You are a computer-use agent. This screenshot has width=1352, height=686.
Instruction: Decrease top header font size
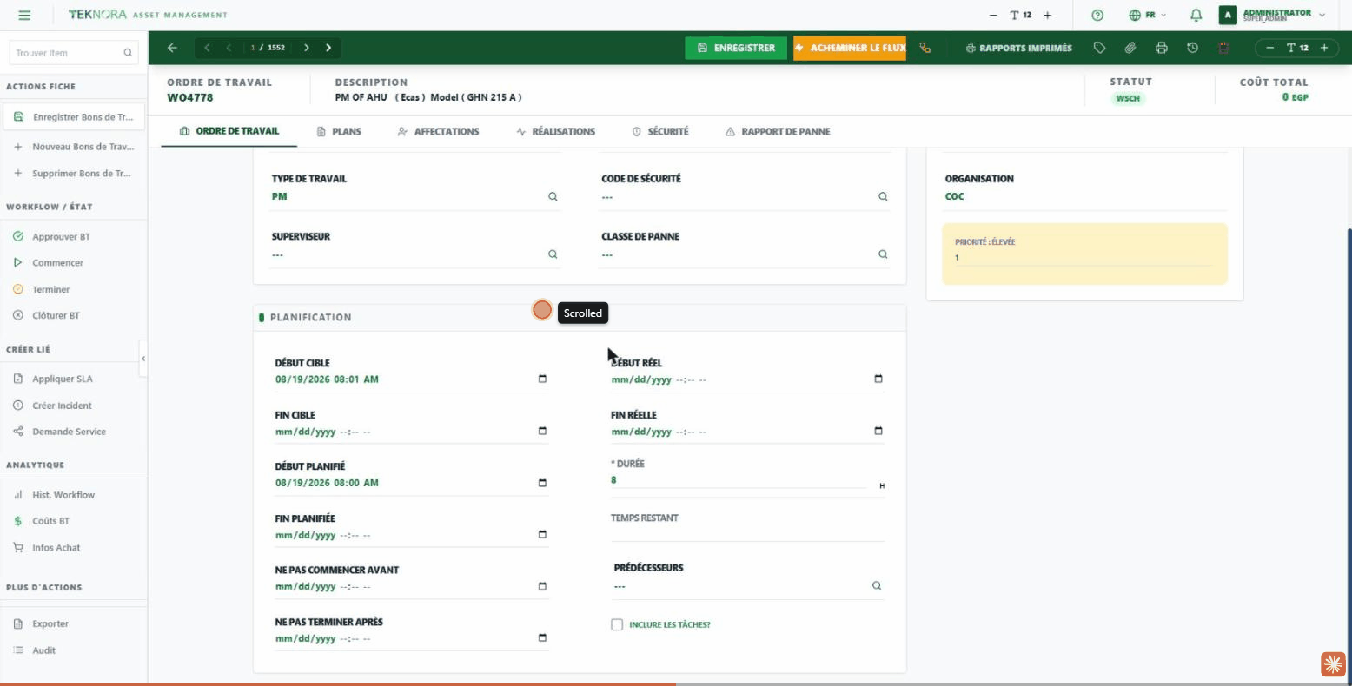click(x=993, y=15)
